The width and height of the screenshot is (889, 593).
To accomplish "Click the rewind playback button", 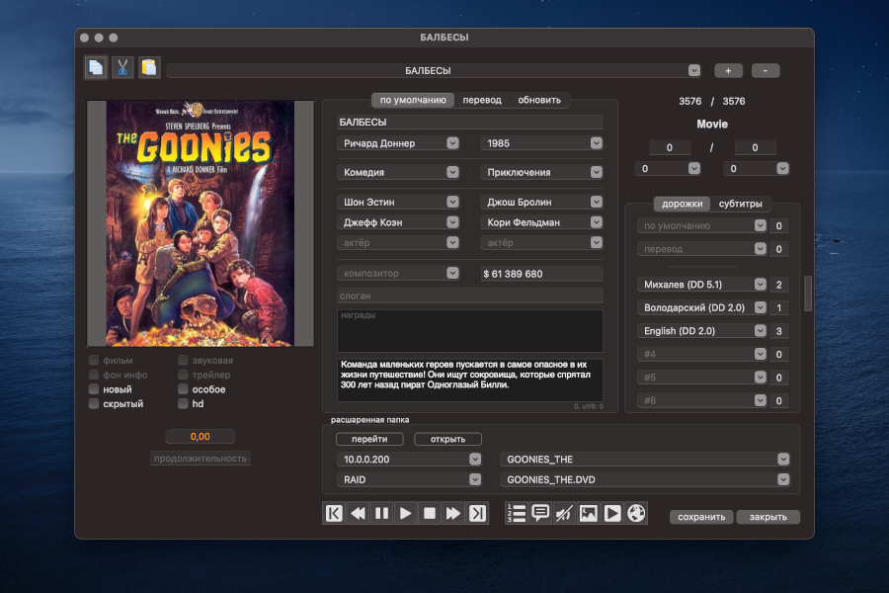I will click(358, 514).
